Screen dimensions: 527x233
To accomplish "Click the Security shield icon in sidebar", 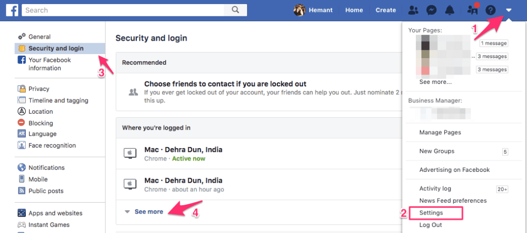I will point(22,48).
